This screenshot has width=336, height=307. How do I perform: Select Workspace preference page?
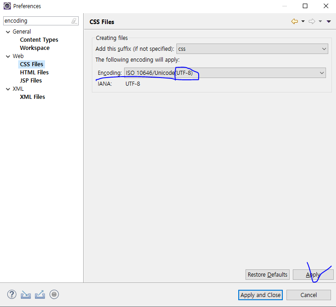pyautogui.click(x=35, y=48)
